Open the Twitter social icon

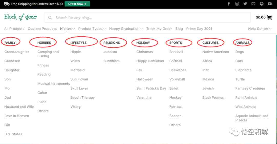click(x=245, y=4)
